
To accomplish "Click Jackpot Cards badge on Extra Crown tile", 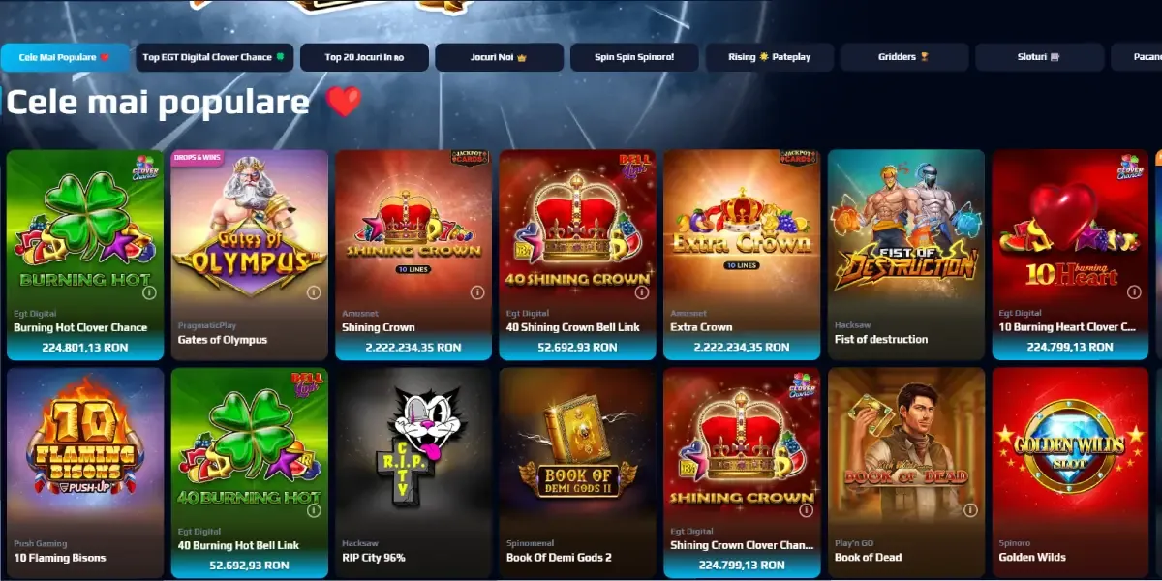I will click(x=799, y=158).
